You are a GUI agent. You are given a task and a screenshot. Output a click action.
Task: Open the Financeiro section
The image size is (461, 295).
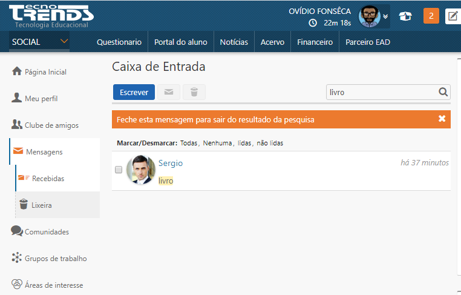coord(315,42)
